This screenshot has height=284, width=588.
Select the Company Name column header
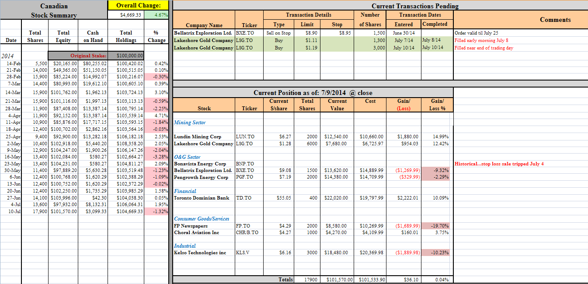coord(204,25)
